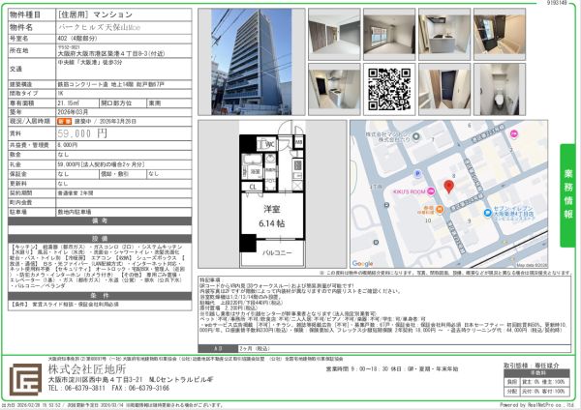581x410 pixels.
Task: Click the 特記事項 notes heading
Action: 210,280
